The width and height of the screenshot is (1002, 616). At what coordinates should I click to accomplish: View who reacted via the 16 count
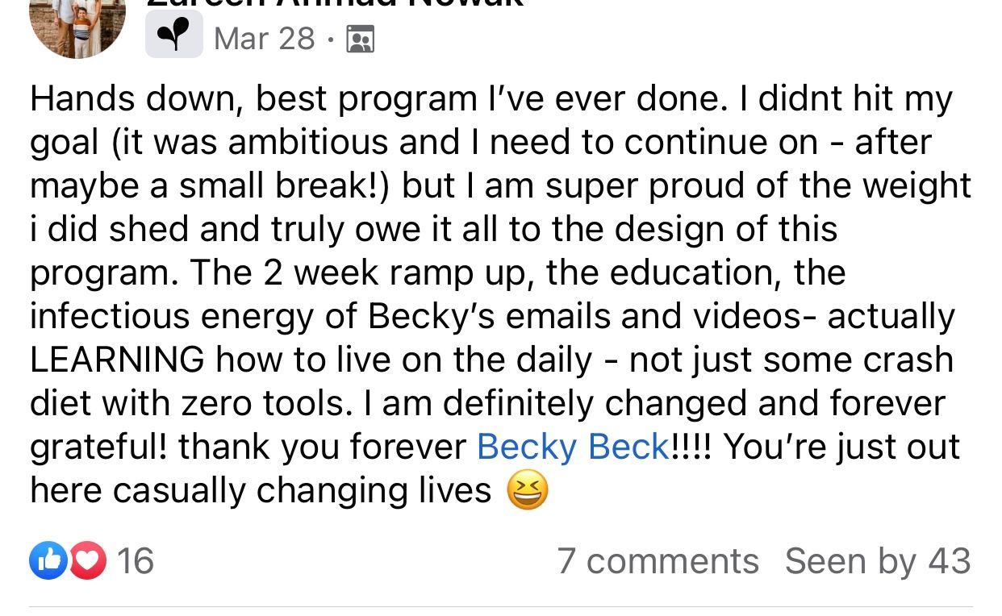pyautogui.click(x=135, y=561)
